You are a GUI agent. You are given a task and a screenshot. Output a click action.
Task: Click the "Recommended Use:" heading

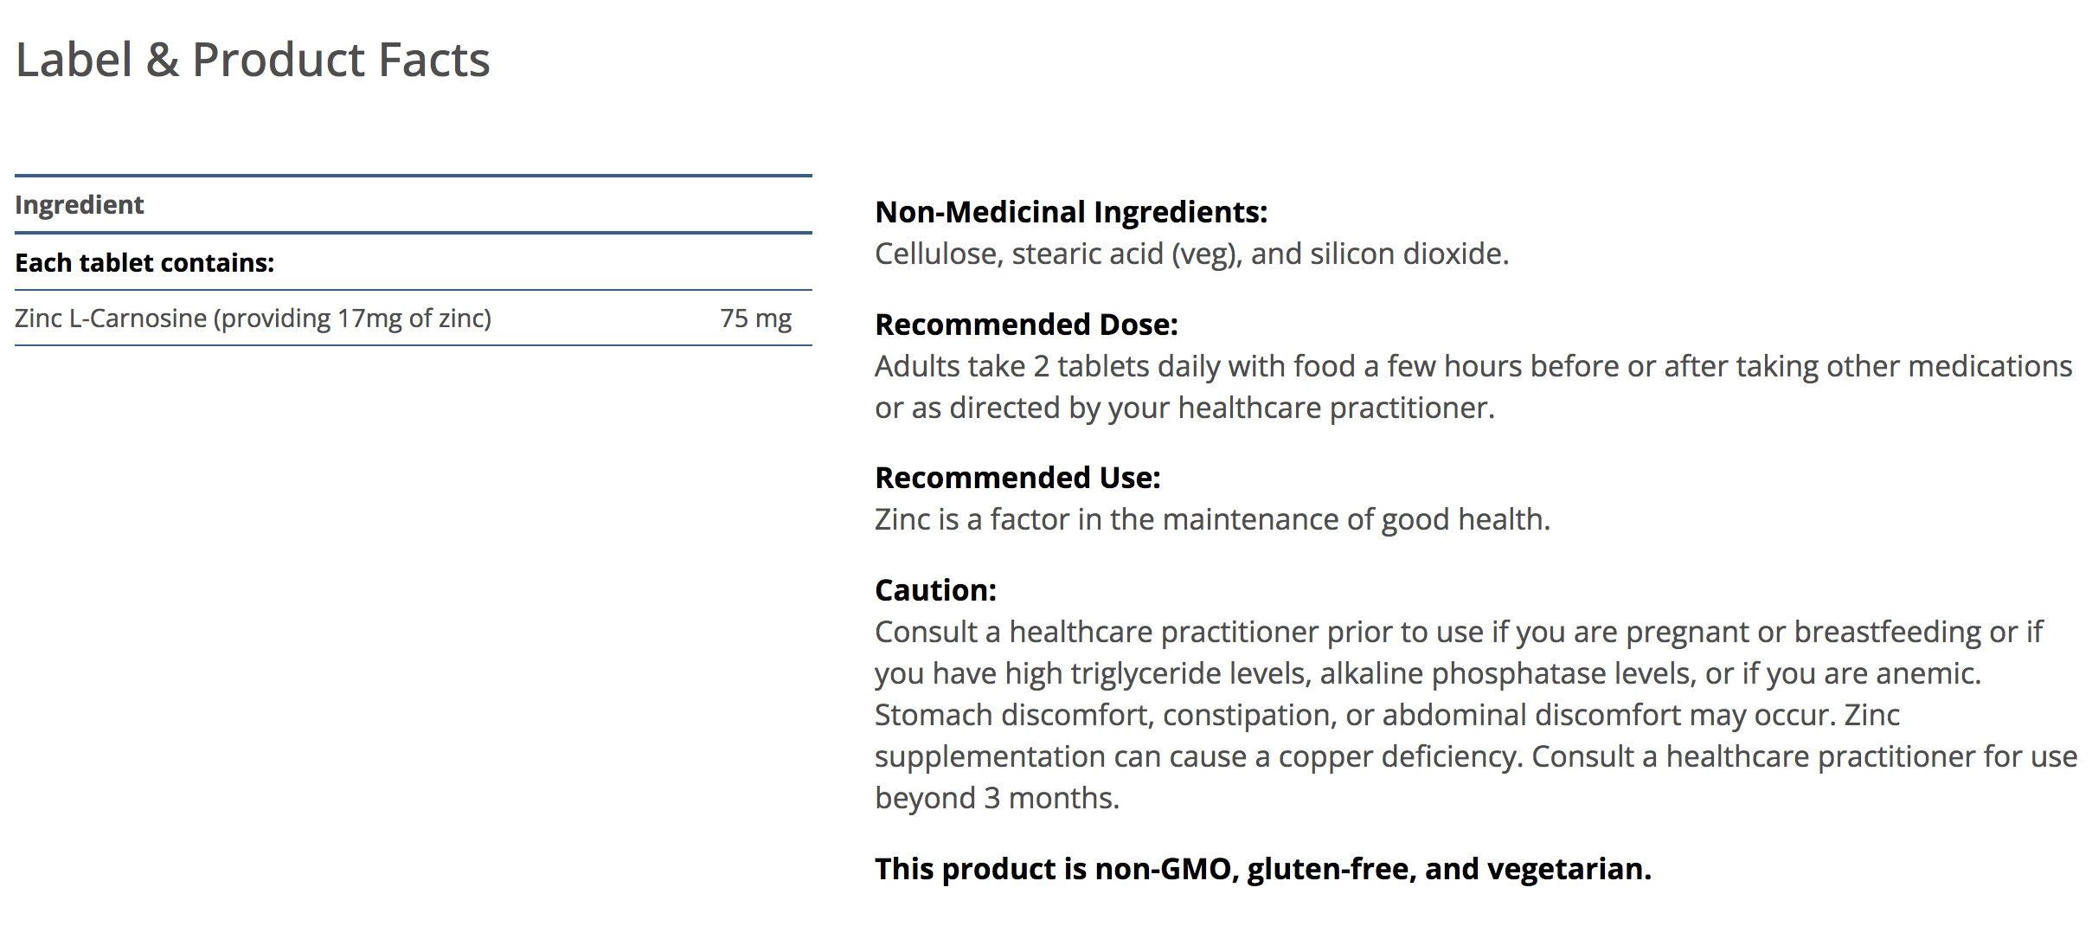click(1017, 478)
